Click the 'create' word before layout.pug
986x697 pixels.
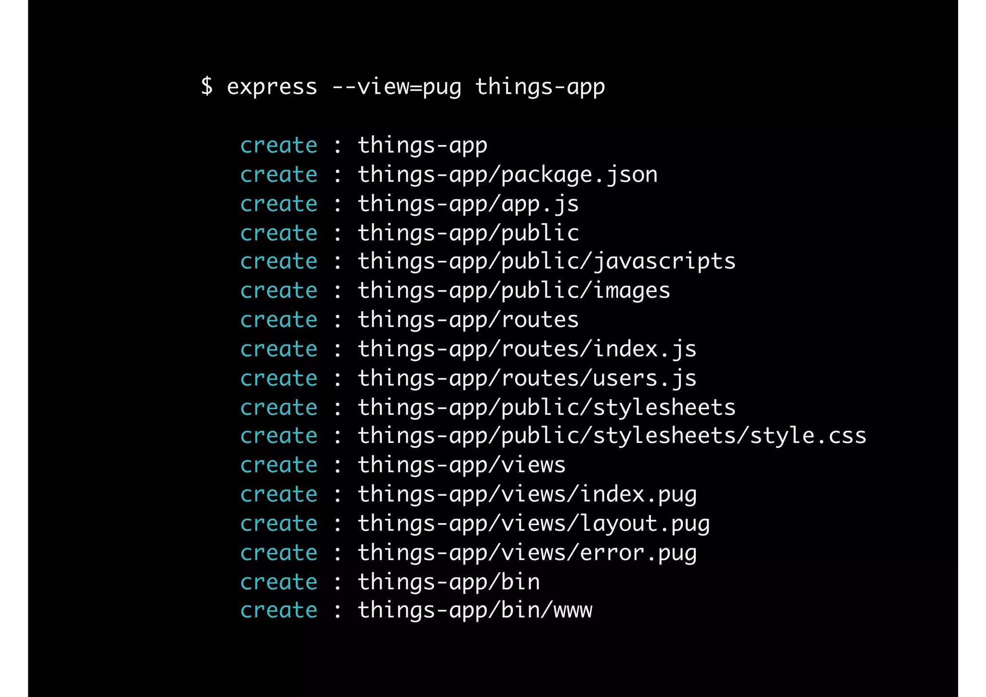(x=279, y=524)
